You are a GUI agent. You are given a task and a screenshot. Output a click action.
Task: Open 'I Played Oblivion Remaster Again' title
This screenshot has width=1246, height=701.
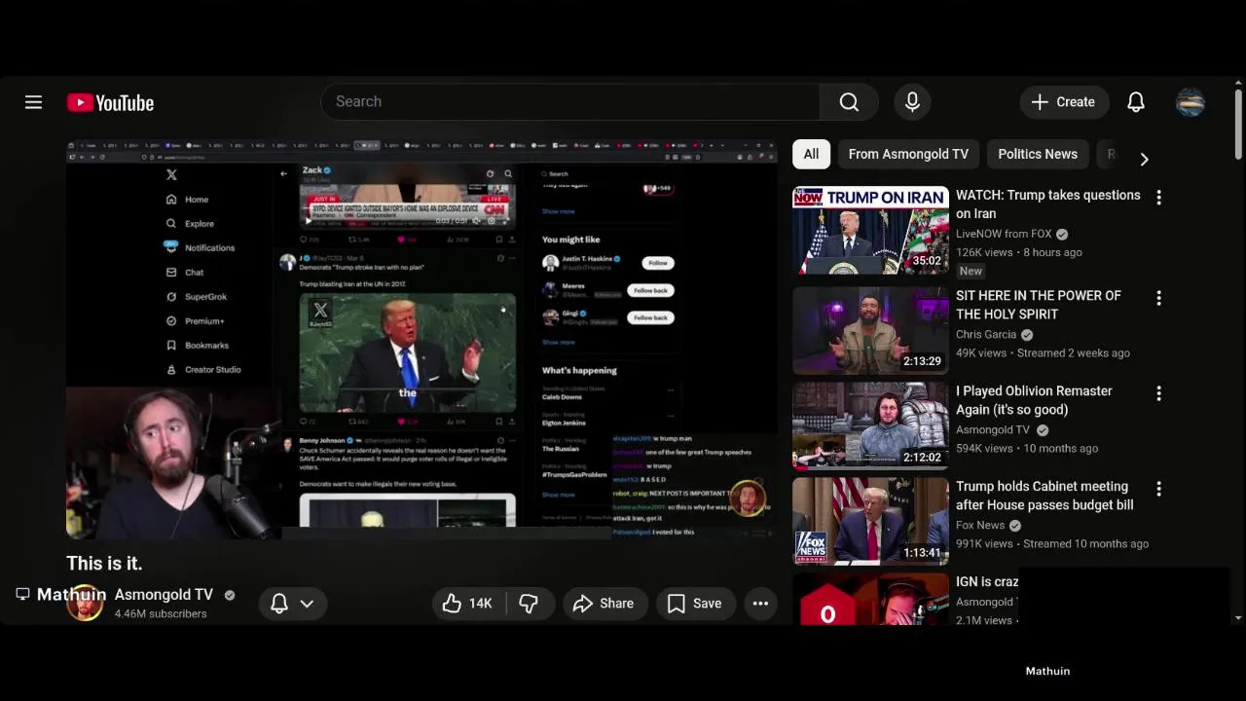coord(1034,400)
